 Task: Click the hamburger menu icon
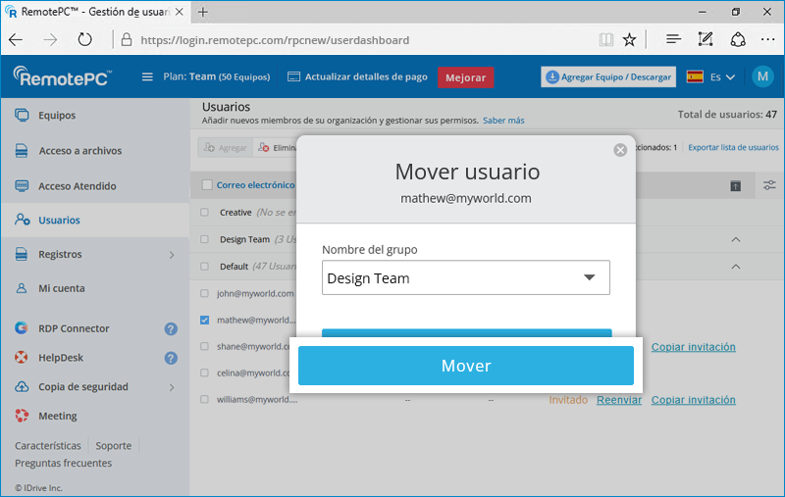click(147, 77)
